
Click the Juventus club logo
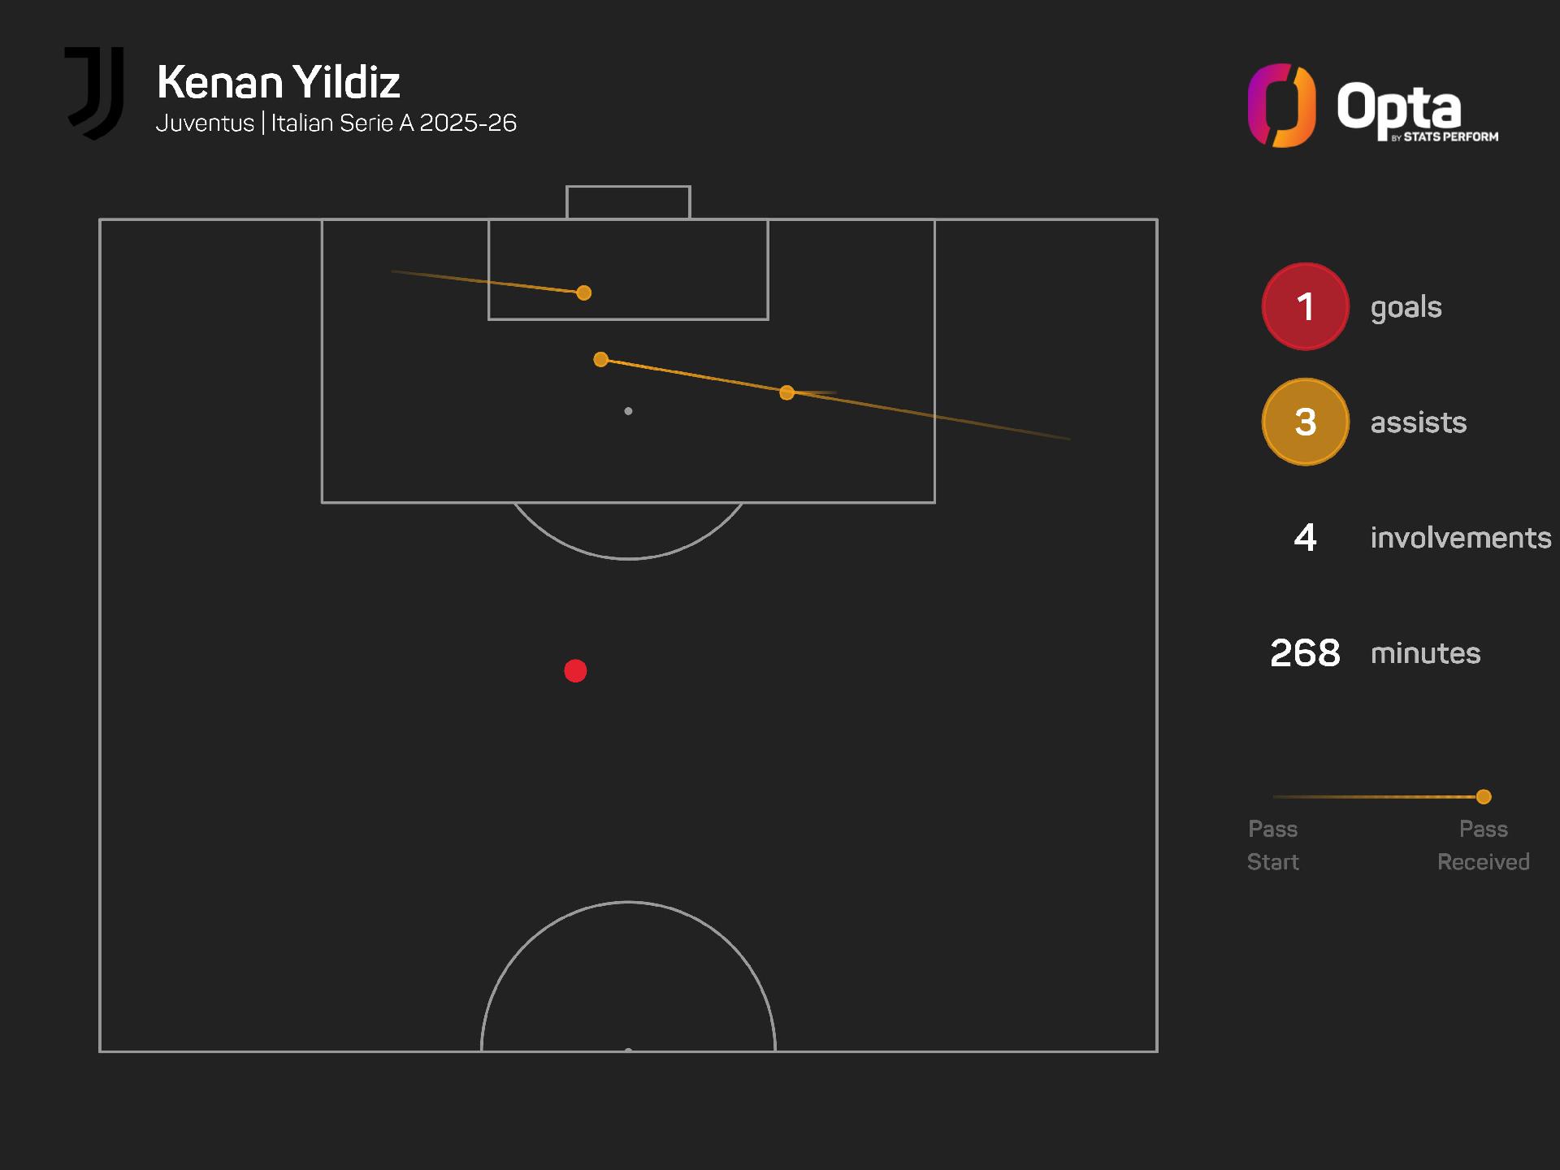click(94, 93)
